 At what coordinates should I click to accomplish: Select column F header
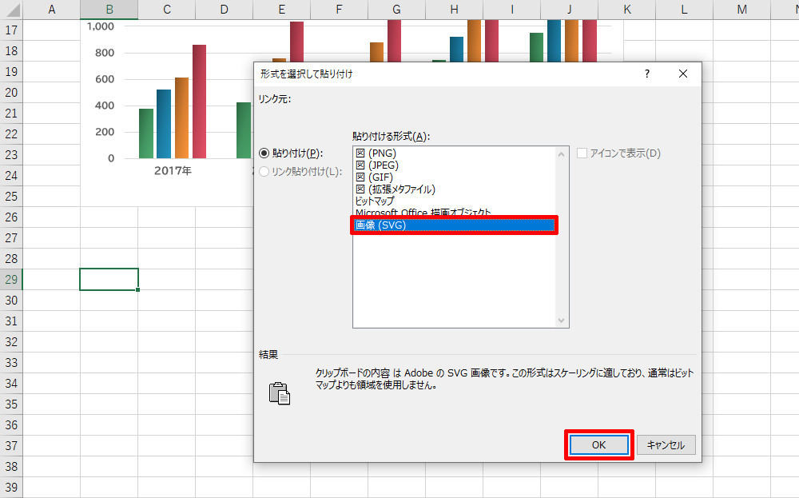coord(339,10)
